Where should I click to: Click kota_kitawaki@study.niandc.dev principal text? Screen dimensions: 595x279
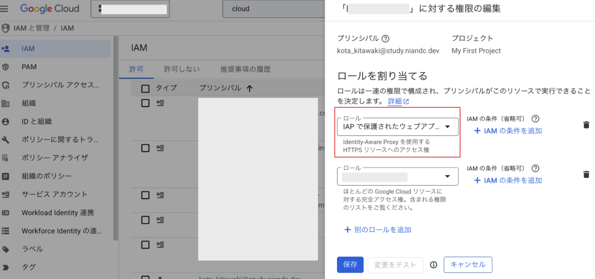388,51
